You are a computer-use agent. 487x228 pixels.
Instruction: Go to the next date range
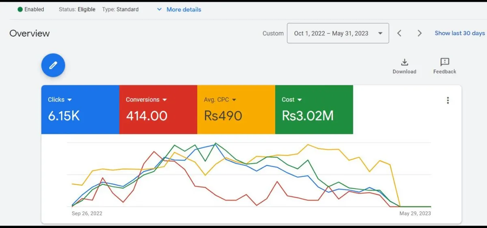pos(420,33)
